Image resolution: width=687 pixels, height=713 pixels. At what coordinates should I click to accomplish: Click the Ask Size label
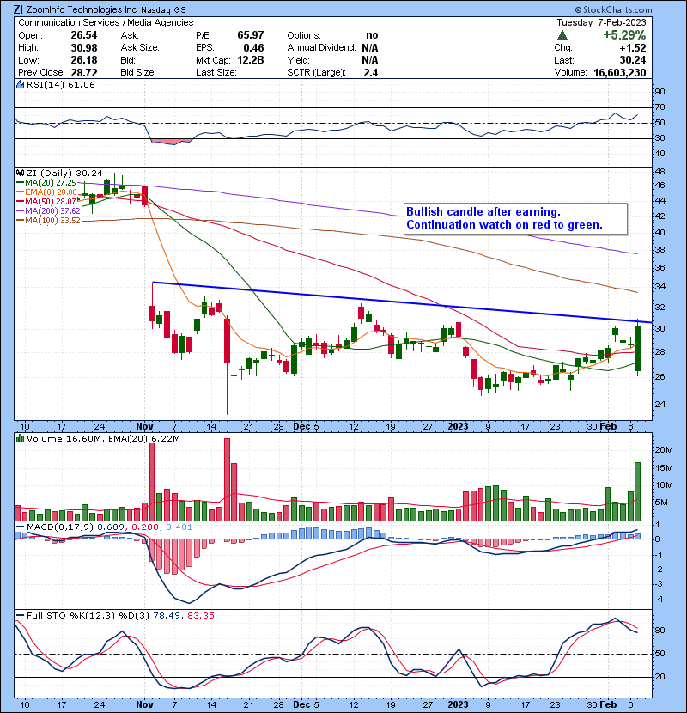[140, 47]
